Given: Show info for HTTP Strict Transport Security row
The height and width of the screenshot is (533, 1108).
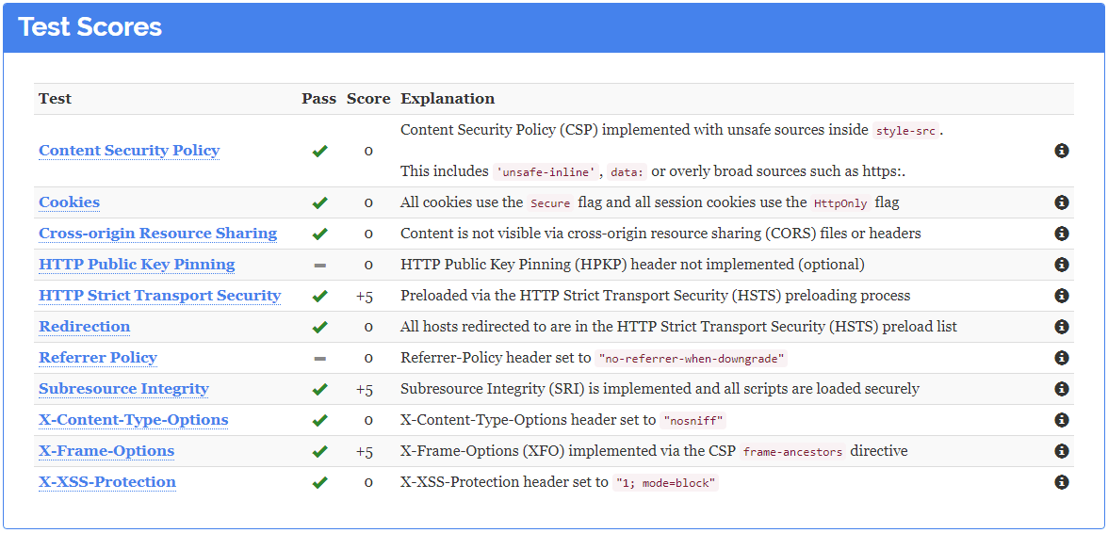Looking at the screenshot, I should click(x=1061, y=296).
